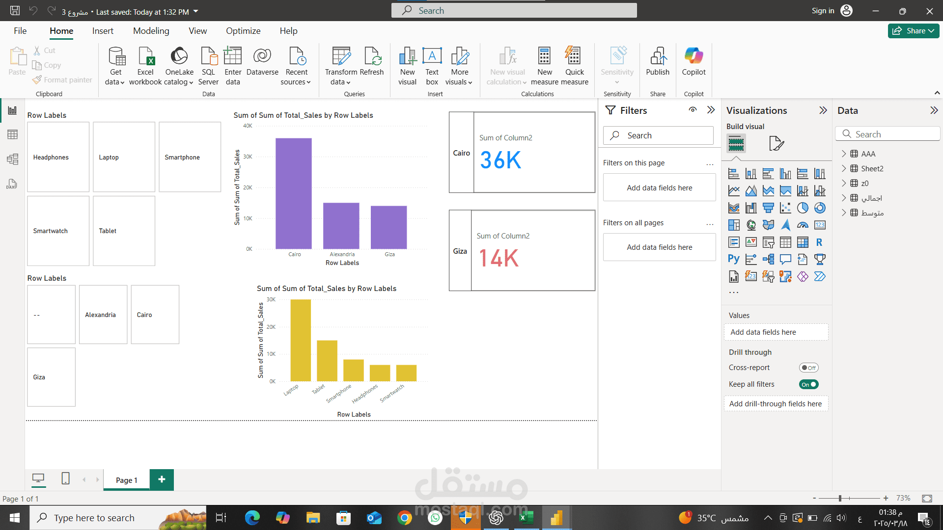Select Gauge visualization

click(803, 225)
